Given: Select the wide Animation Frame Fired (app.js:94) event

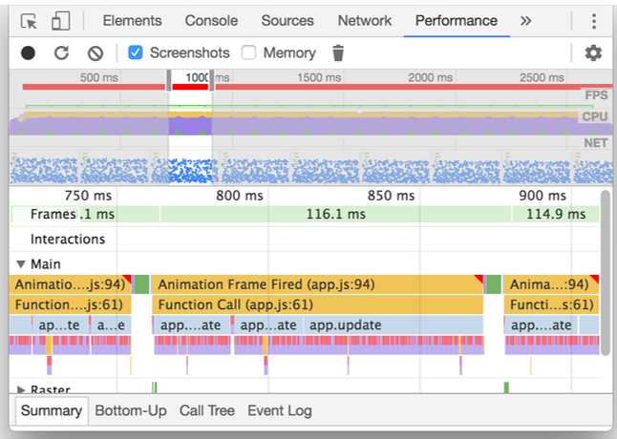Looking at the screenshot, I should 318,284.
